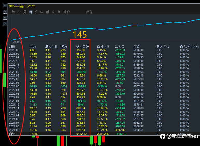Select the 日 daily statistics tab

19,12
